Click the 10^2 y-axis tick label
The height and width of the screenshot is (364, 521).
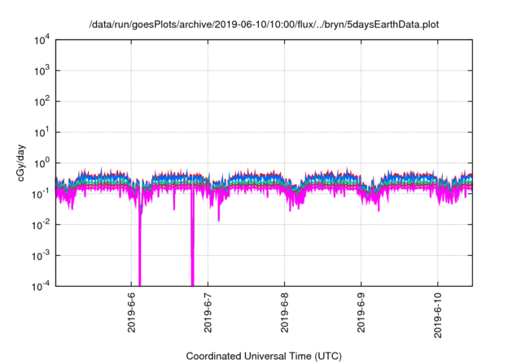tap(42, 102)
